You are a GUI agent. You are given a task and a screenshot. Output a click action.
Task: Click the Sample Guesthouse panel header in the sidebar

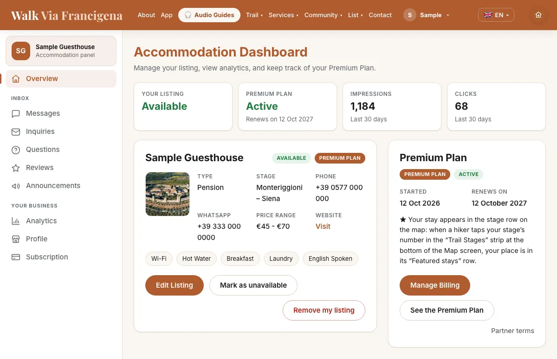pos(61,51)
